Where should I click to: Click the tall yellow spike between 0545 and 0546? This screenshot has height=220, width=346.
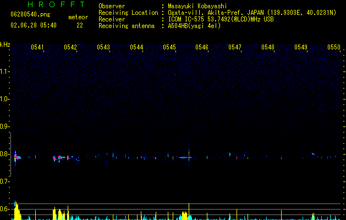189,211
